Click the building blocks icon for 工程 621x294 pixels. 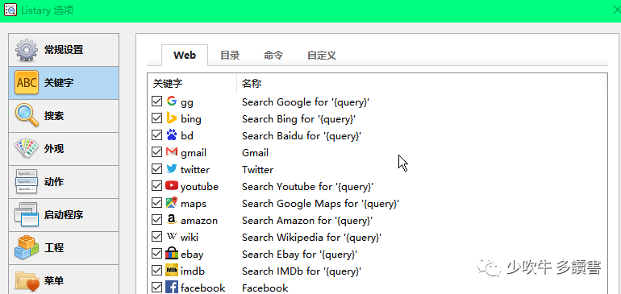tap(27, 248)
